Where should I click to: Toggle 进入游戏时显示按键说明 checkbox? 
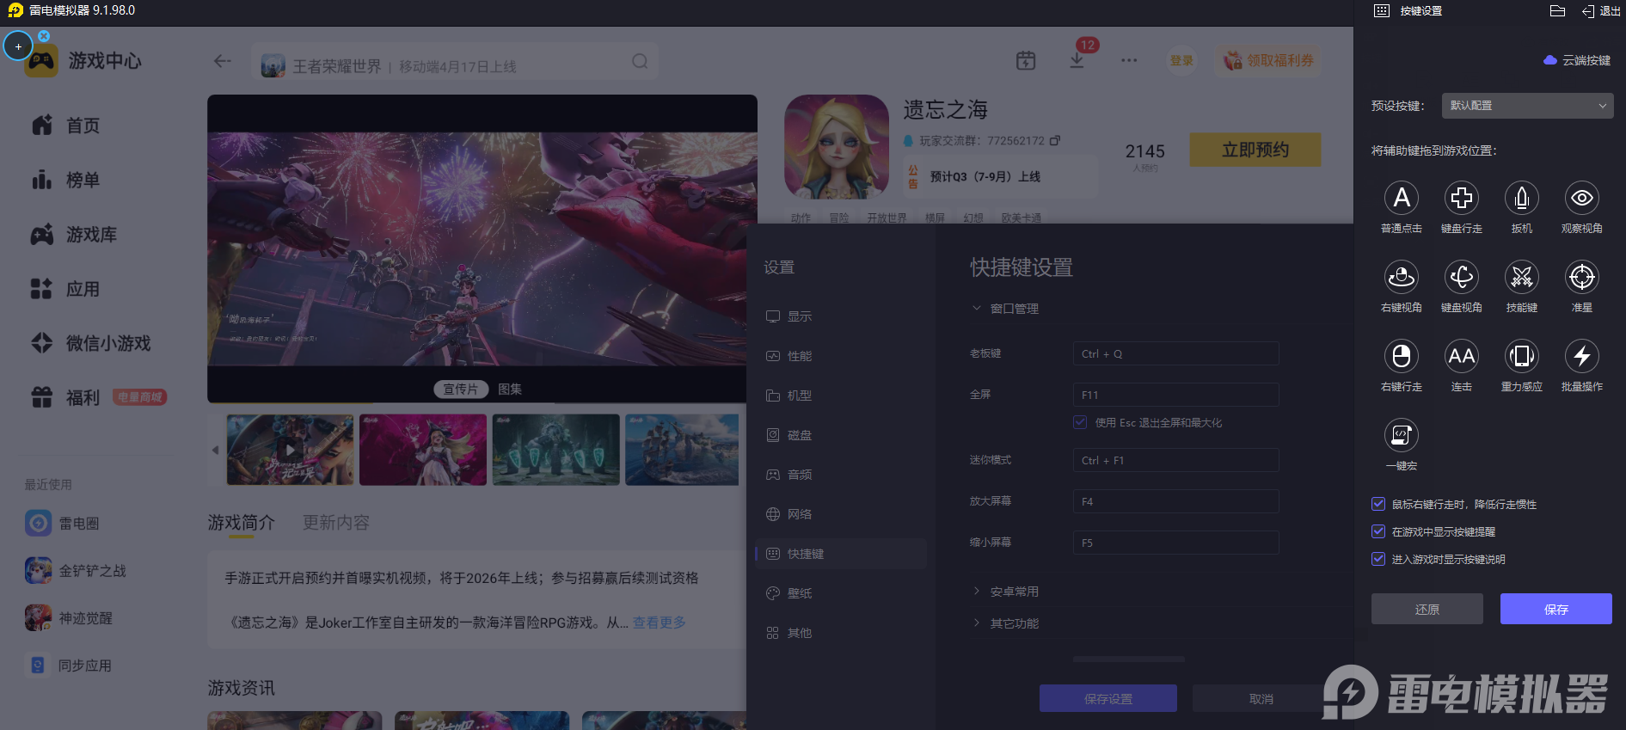pos(1378,559)
